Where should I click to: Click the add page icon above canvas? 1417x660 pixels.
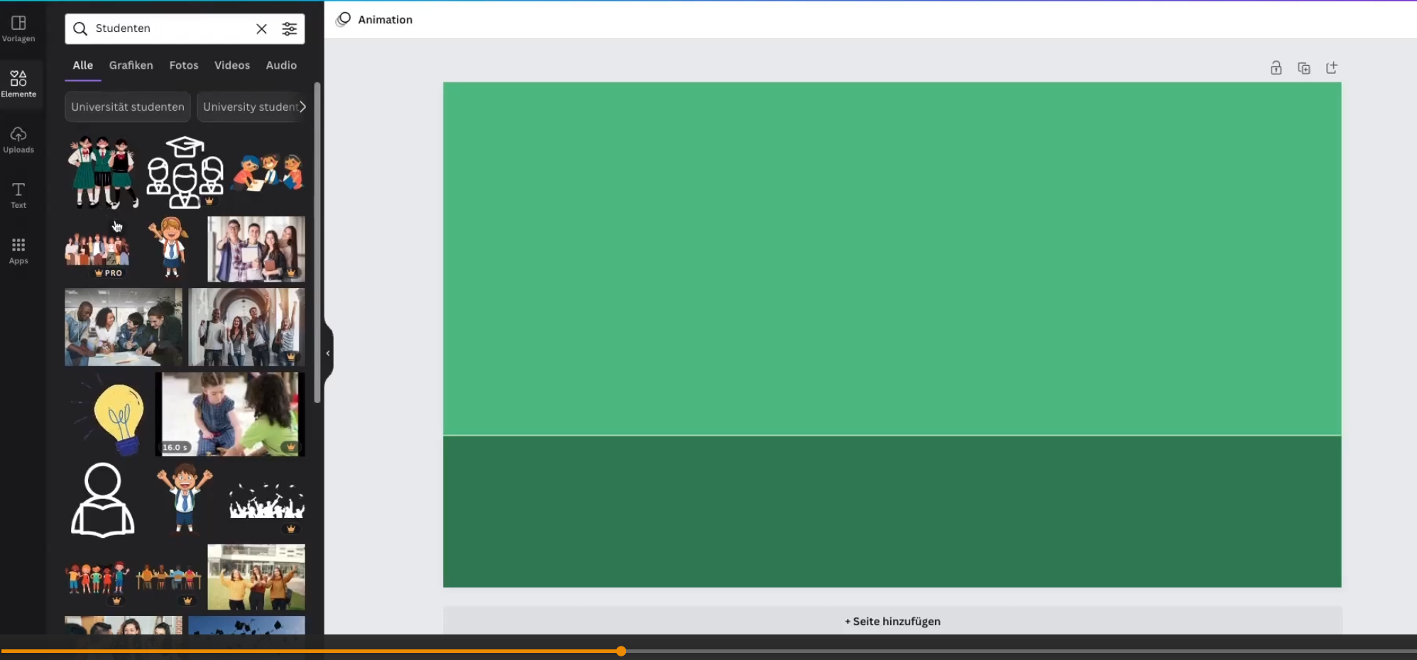tap(1331, 68)
